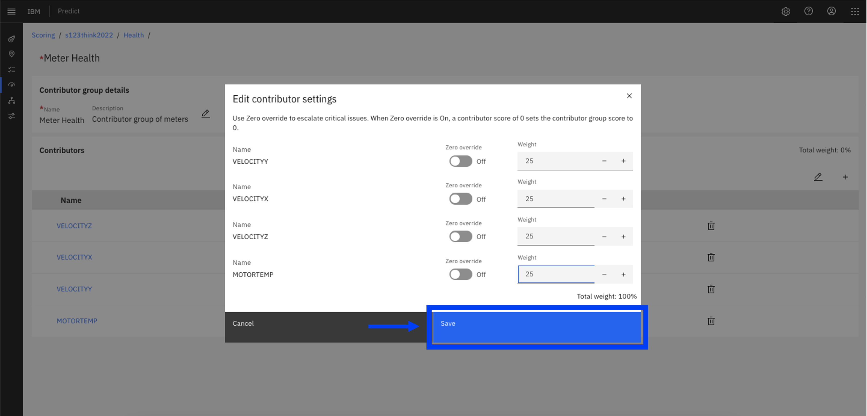Screen dimensions: 867x416
Task: Click the MOTORTEMP weight input field
Action: [x=556, y=275]
